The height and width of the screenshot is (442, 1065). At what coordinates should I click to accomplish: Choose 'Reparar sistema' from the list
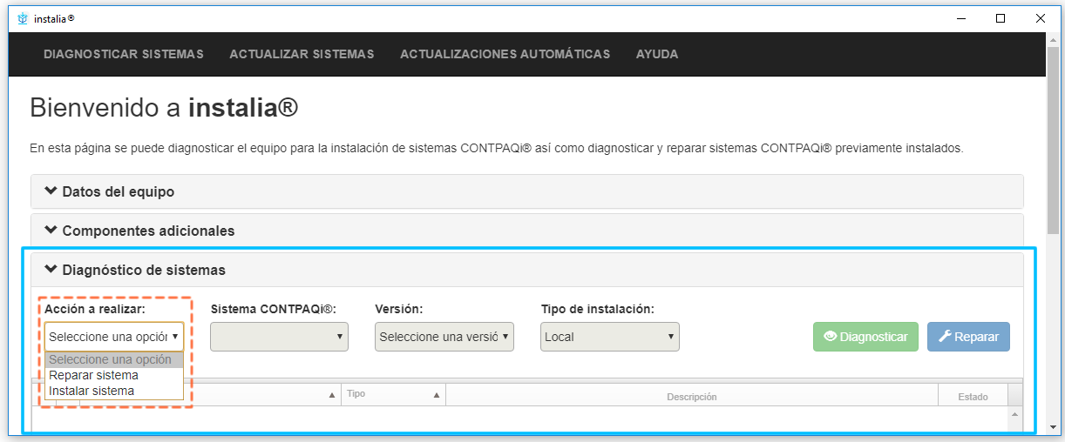[114, 375]
